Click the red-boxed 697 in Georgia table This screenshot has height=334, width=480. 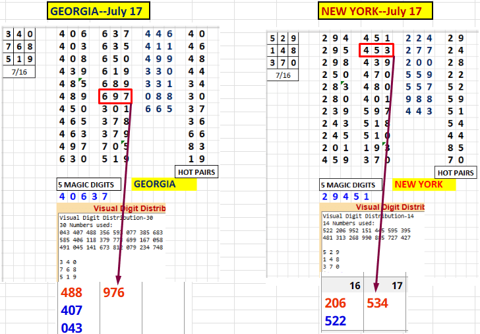(115, 96)
